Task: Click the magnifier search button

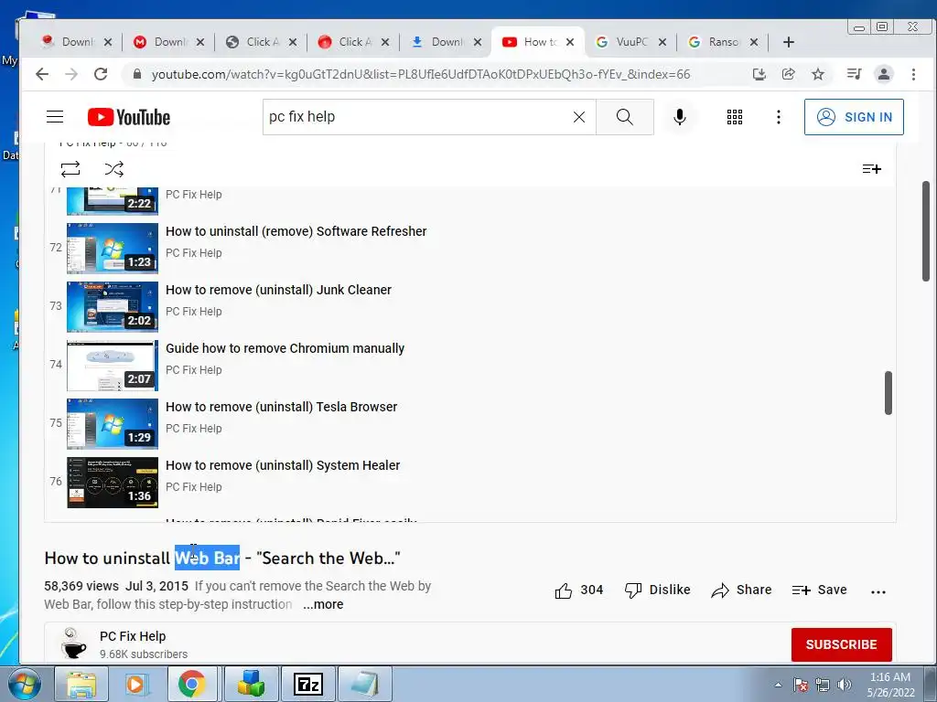Action: 624,117
